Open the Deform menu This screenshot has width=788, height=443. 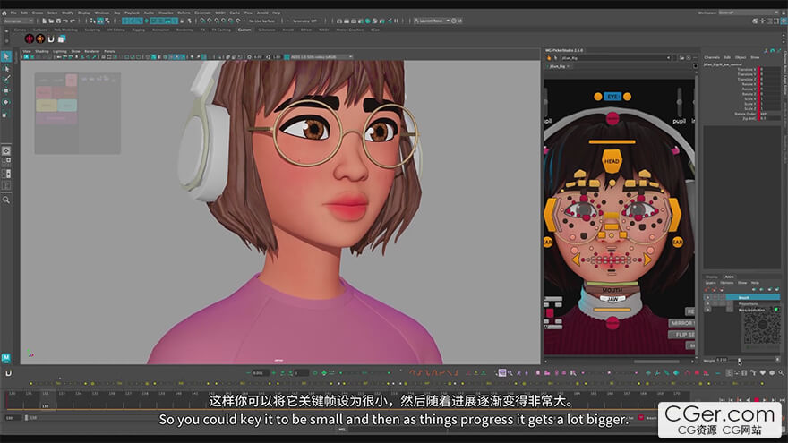pos(185,13)
